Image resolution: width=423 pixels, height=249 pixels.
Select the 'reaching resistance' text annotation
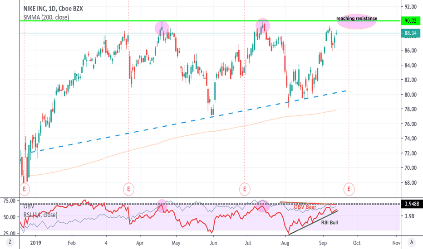pos(357,19)
